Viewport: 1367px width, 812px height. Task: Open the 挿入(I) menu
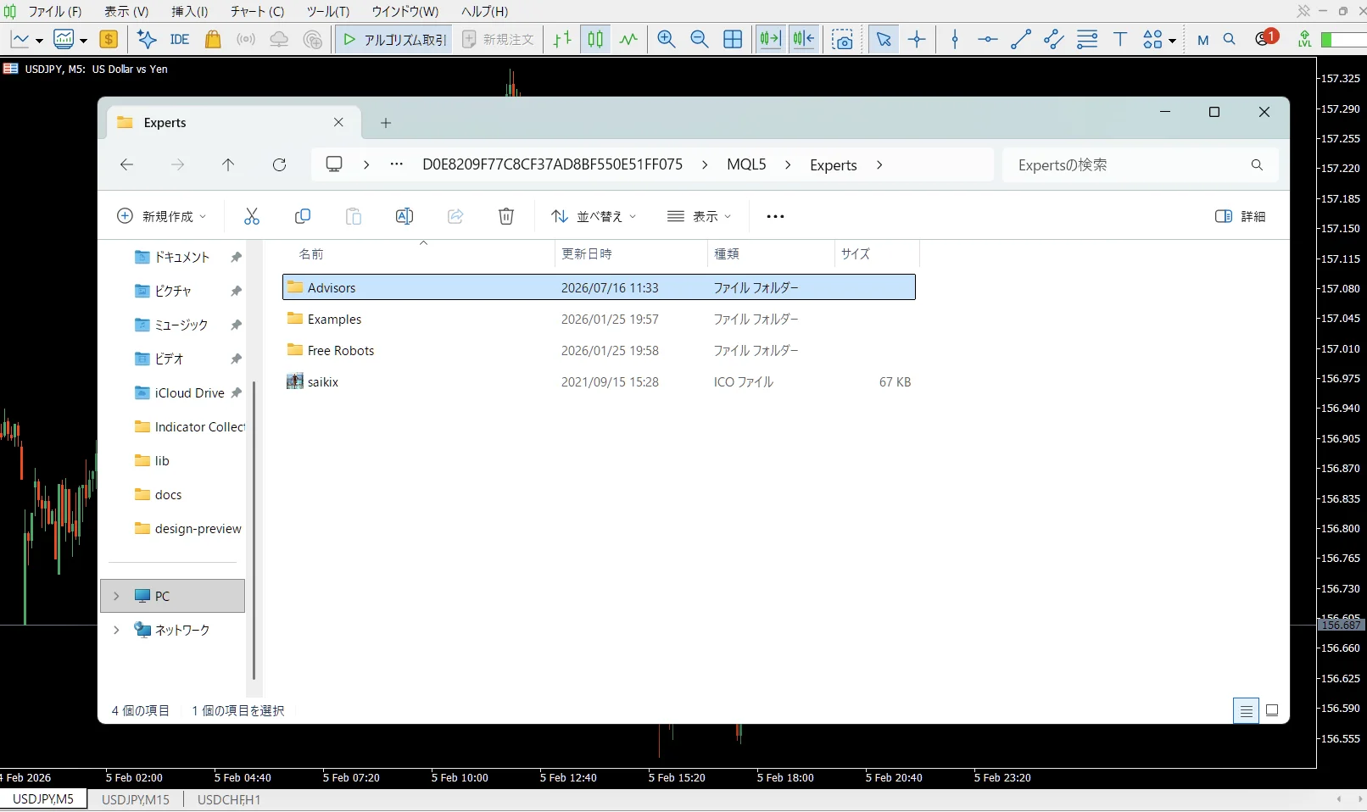click(x=190, y=12)
